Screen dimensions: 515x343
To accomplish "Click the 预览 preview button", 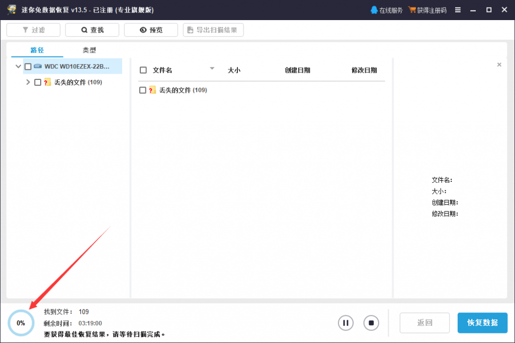I will [151, 30].
